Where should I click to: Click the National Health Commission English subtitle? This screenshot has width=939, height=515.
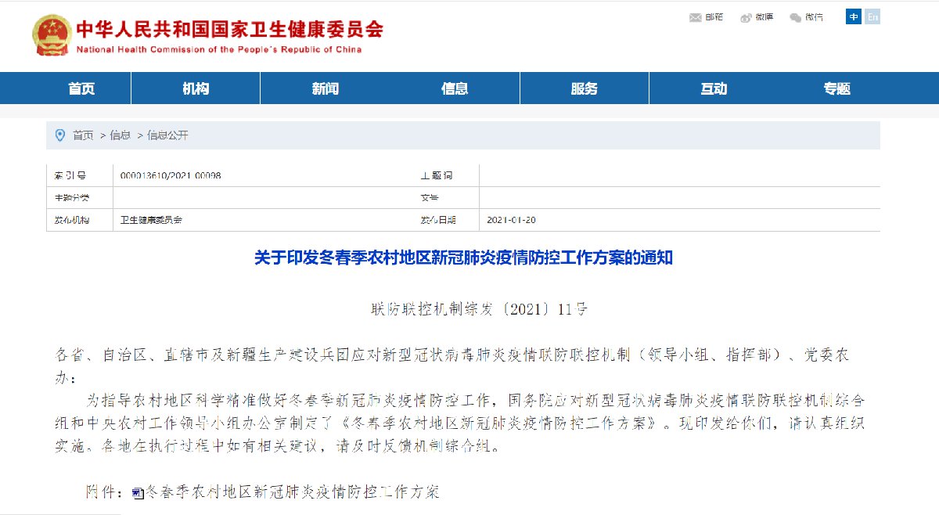point(219,49)
